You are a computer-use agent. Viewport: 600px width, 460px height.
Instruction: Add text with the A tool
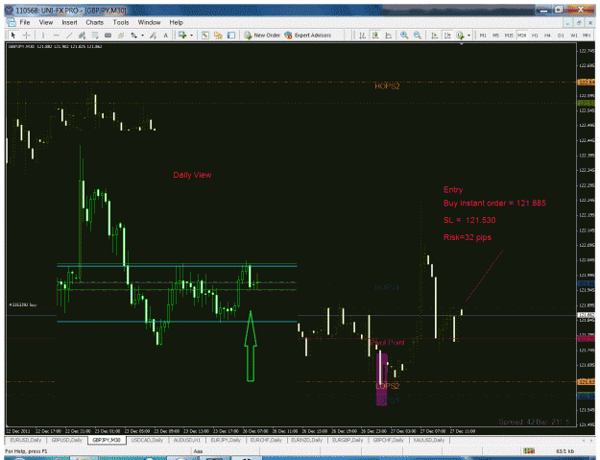point(166,36)
